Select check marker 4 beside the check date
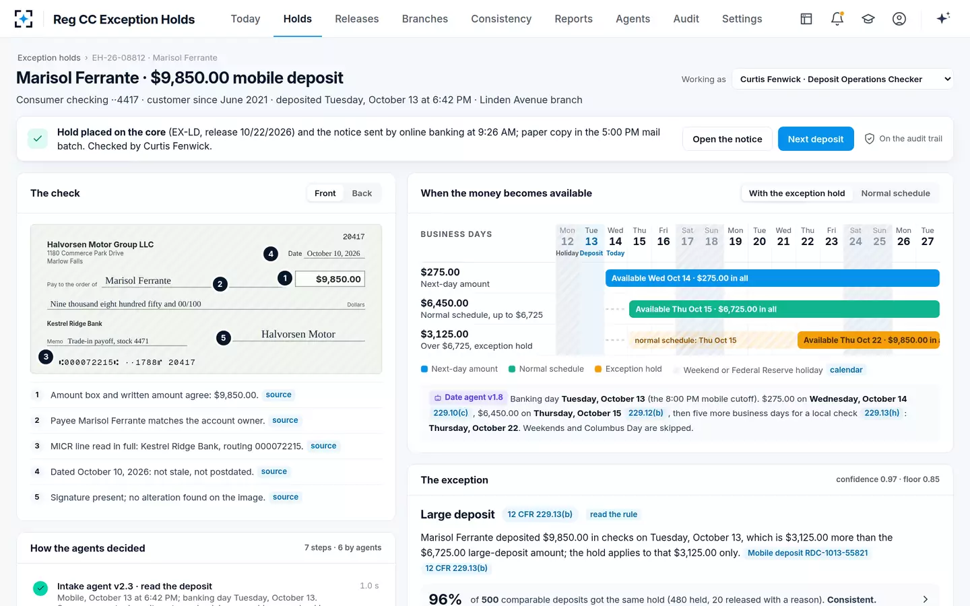Viewport: 970px width, 606px height. click(x=271, y=254)
